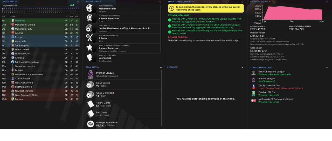Click the FA Community Shield icon
332x141 pixels.
click(253, 101)
